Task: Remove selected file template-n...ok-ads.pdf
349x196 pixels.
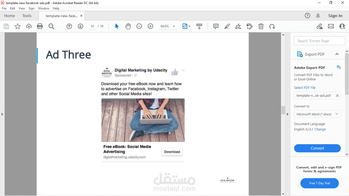Action: 337,96
